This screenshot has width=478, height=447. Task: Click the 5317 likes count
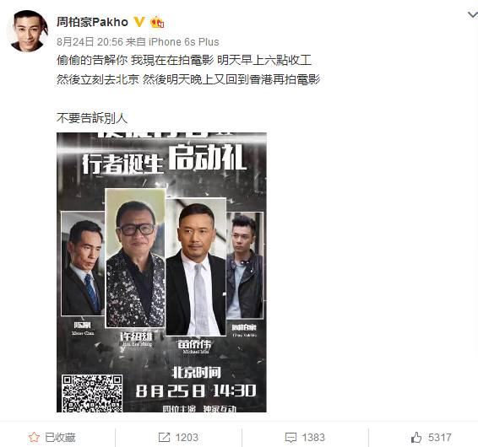pos(440,438)
